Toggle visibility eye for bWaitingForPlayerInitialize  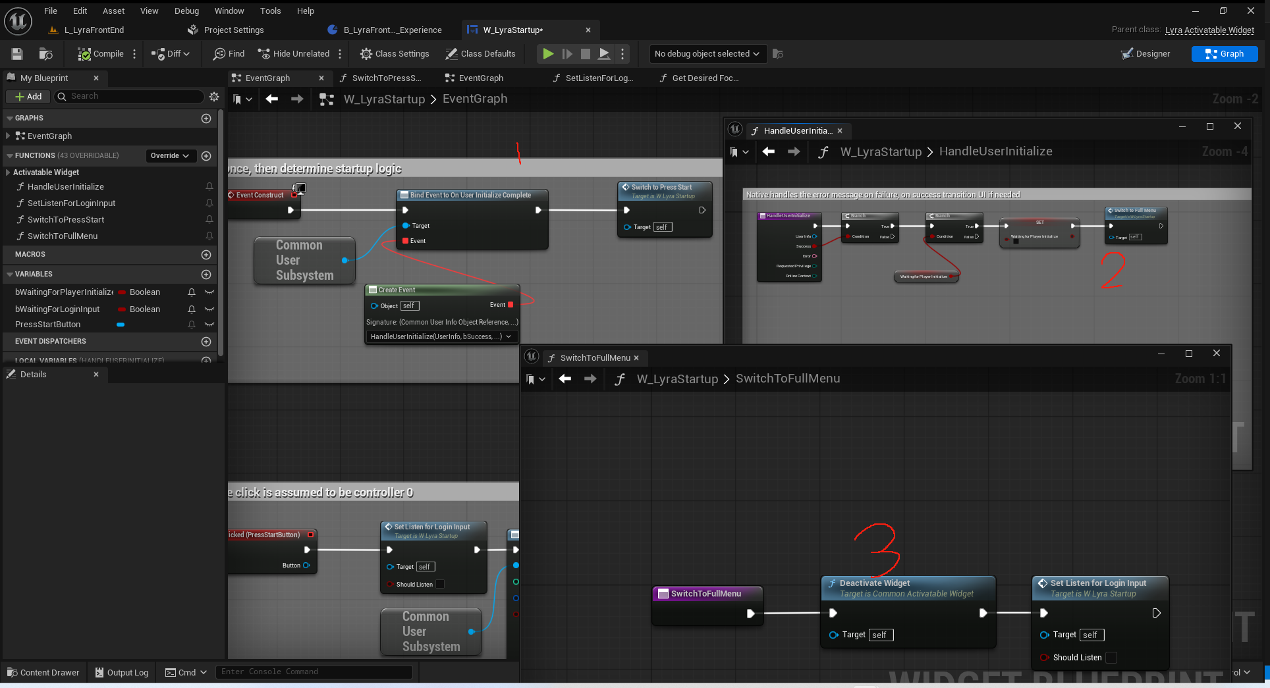coord(209,292)
